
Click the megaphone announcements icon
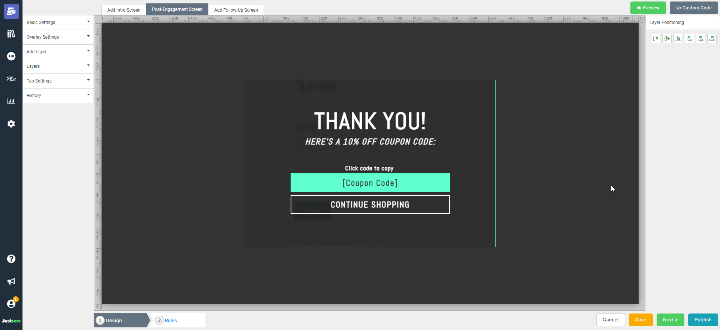[x=11, y=281]
